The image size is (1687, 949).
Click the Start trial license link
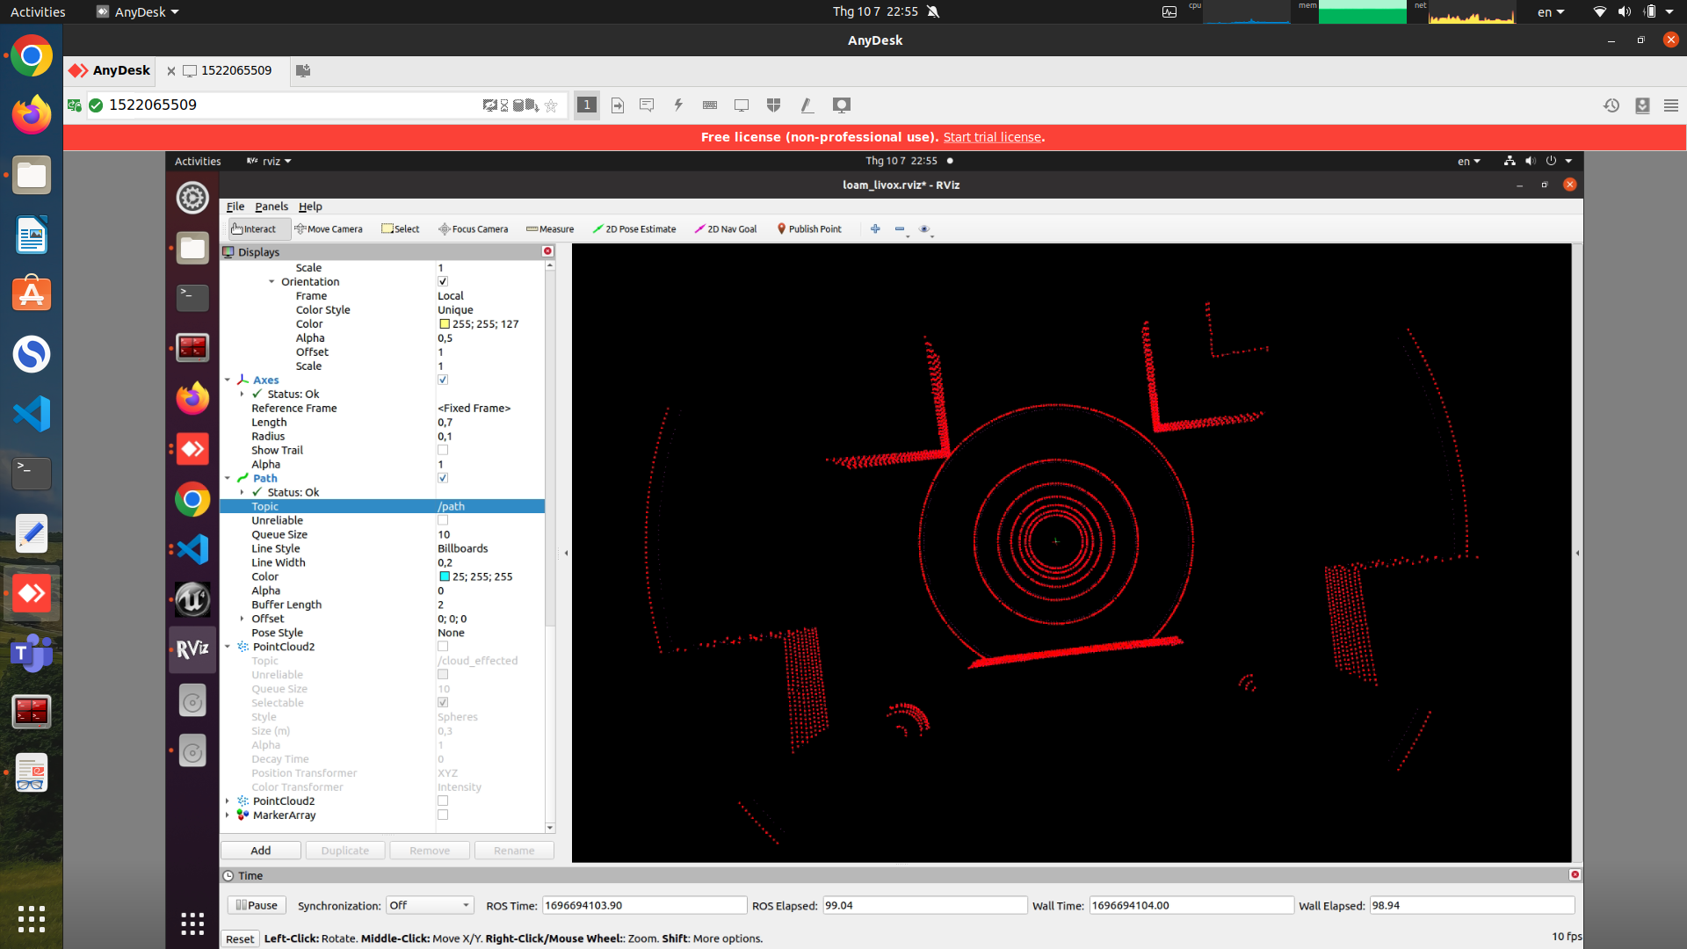click(991, 137)
